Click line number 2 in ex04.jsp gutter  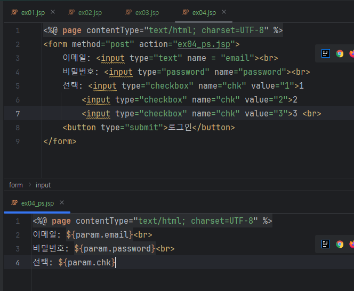point(18,44)
